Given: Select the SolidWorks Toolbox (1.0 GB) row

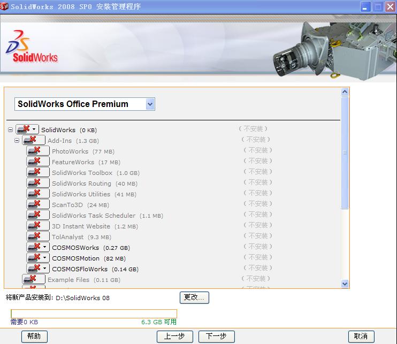Looking at the screenshot, I should (96, 173).
